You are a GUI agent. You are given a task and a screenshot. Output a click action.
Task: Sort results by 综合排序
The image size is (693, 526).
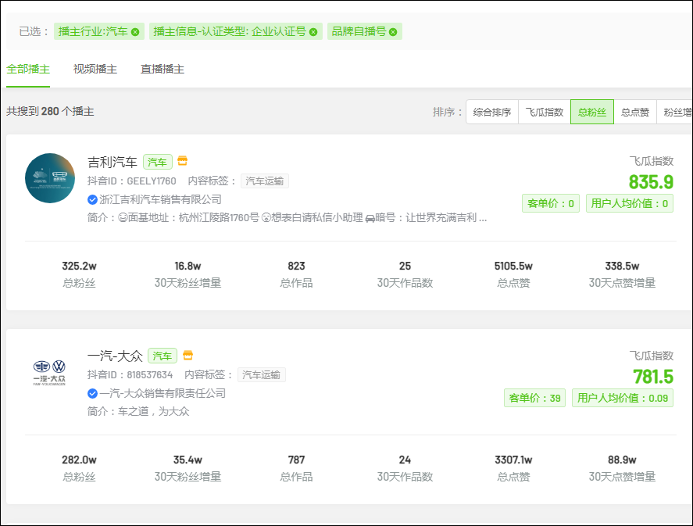[x=492, y=113]
